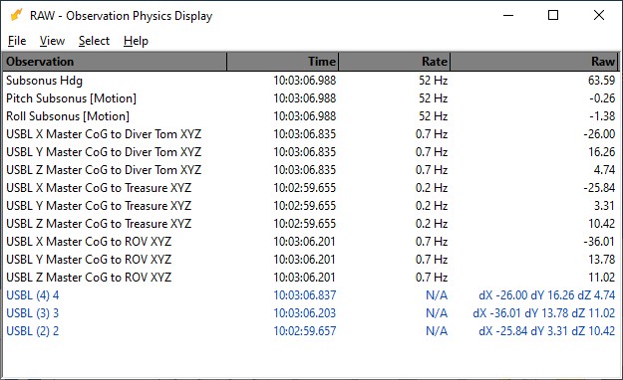Sort by the Observation column header
Screen dimensions: 623x380
point(116,62)
